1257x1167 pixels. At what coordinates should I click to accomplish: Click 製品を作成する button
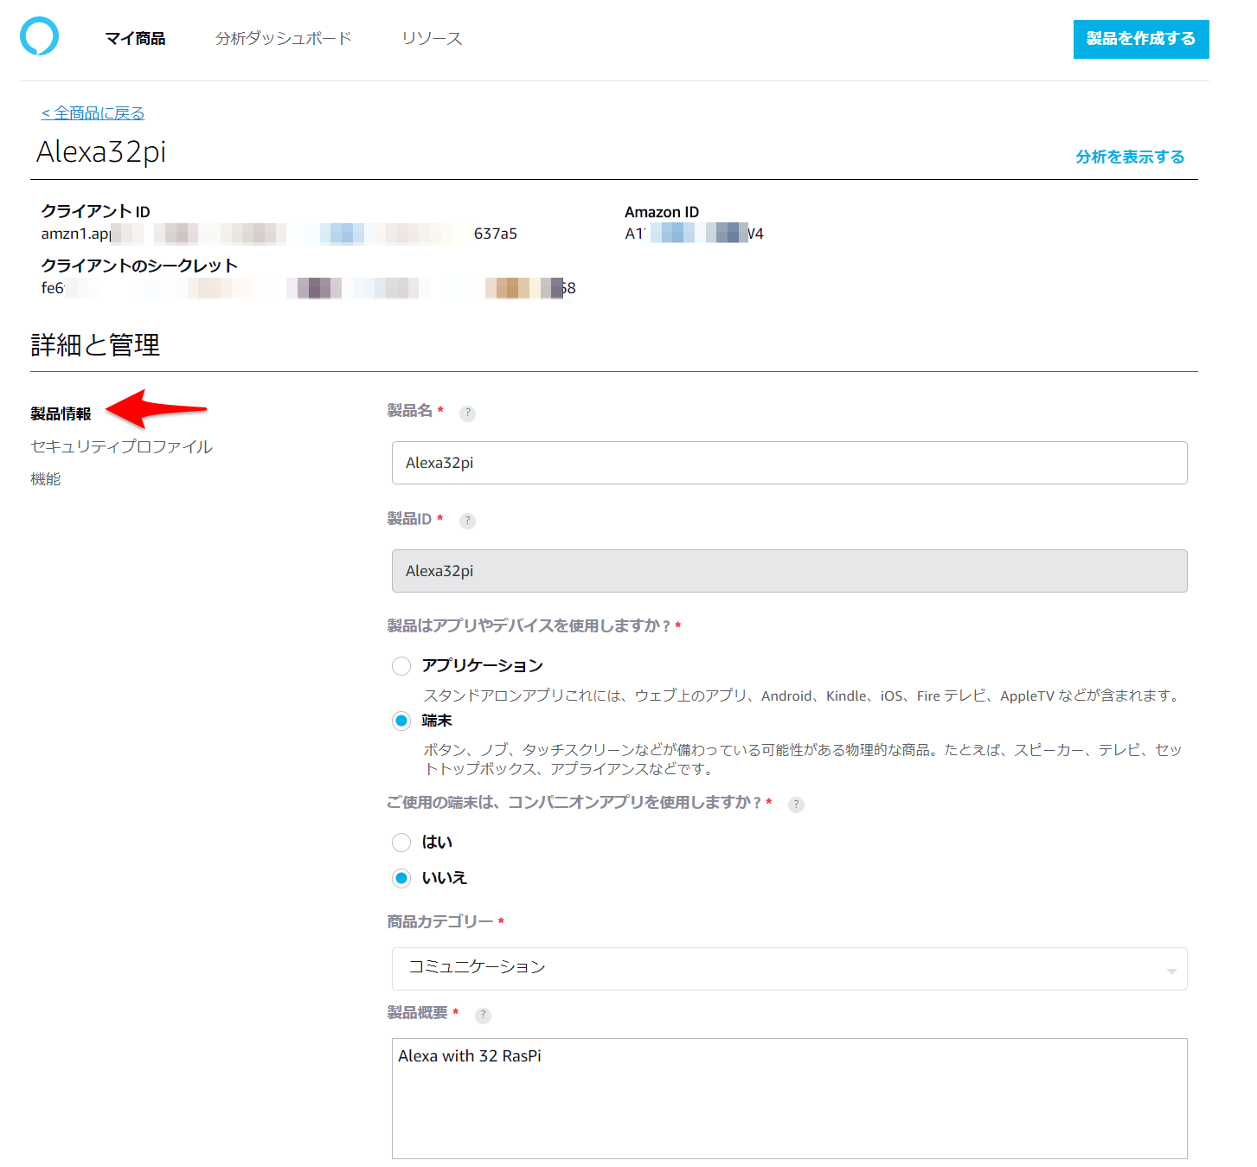[x=1141, y=39]
